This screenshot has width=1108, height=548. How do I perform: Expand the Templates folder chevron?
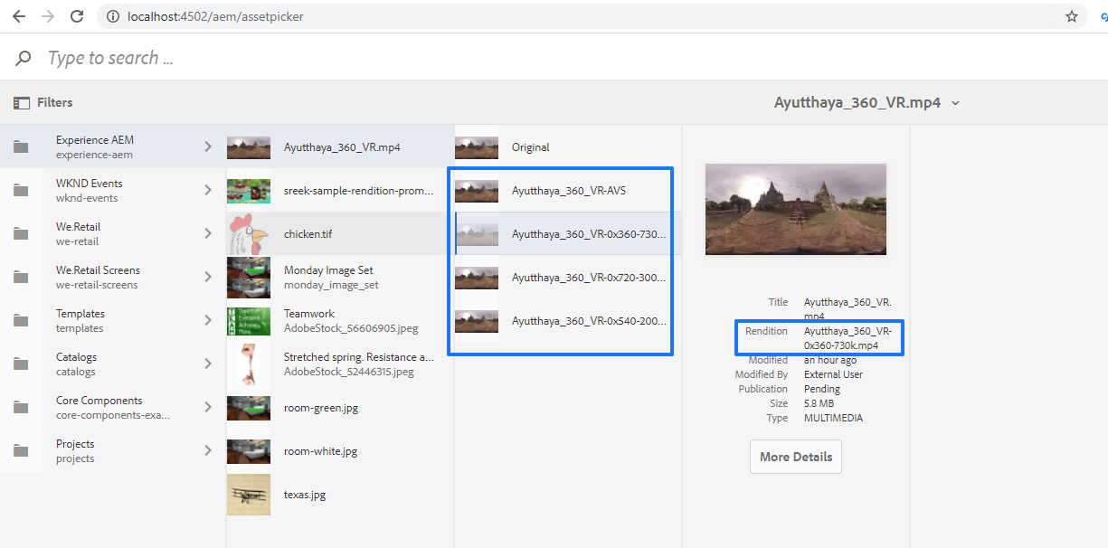[208, 320]
